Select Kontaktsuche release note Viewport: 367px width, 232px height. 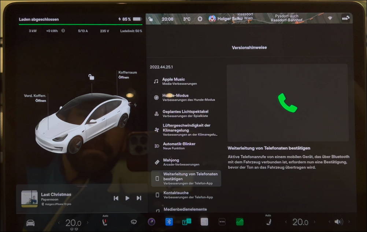tap(186, 195)
